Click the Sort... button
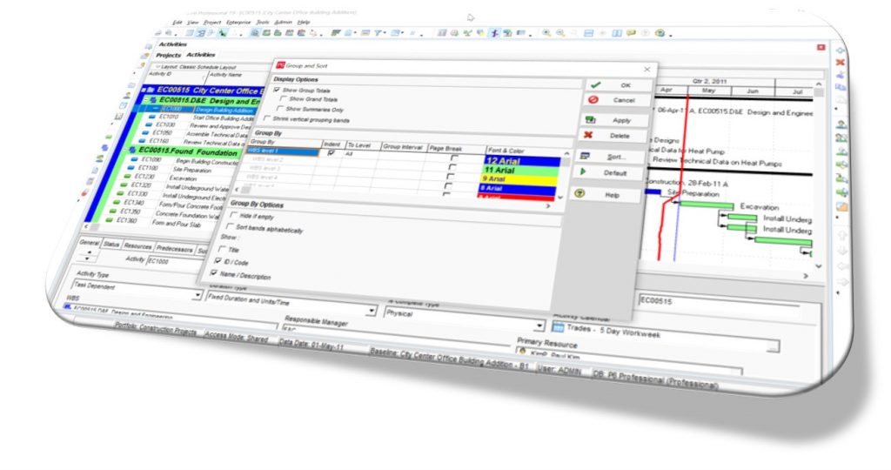Viewport: 891px width, 470px height. click(610, 157)
